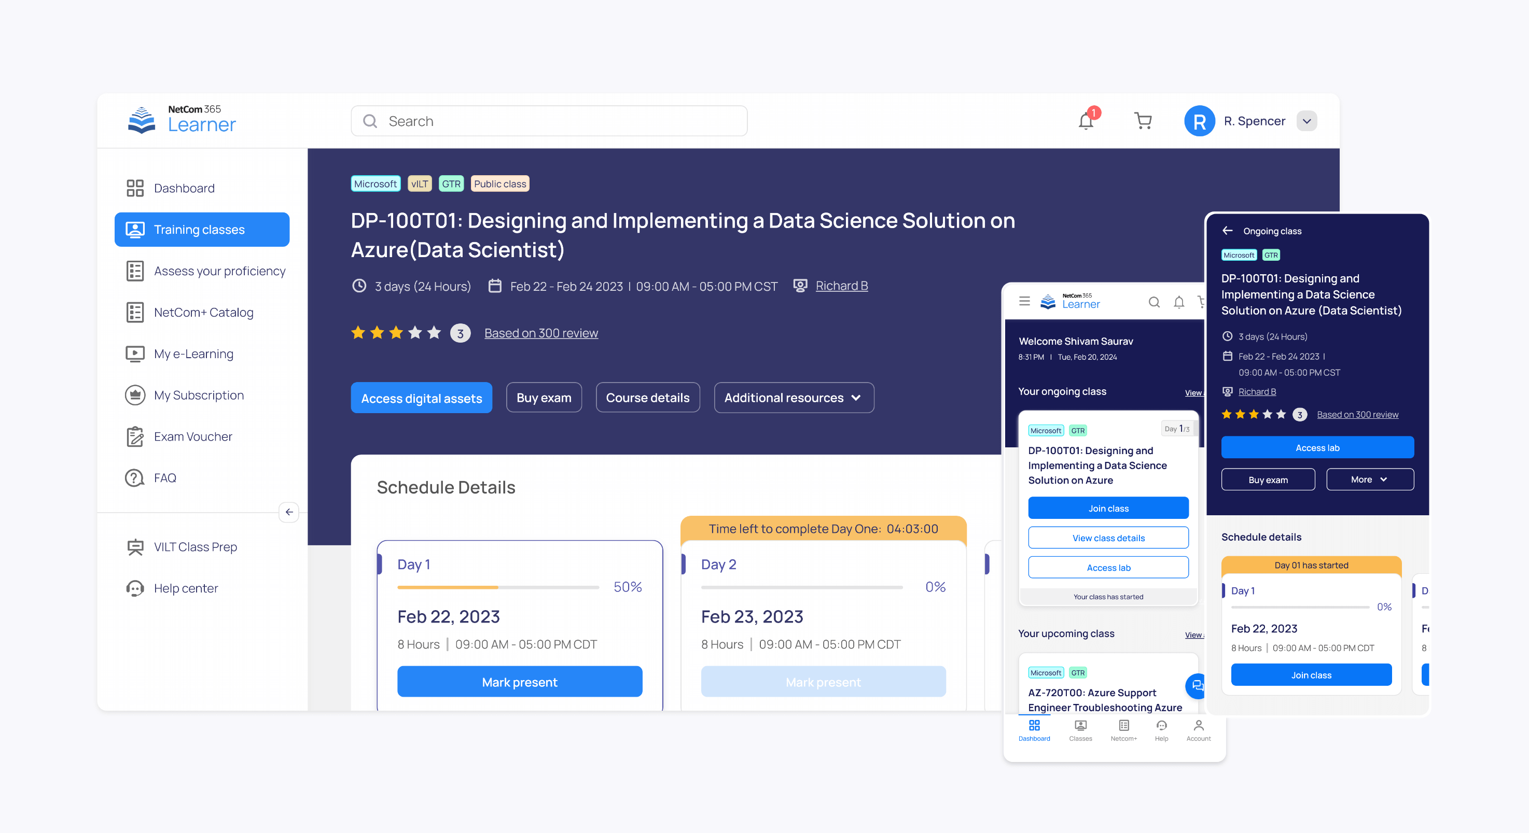The image size is (1529, 833).
Task: Tap the search icon in mobile dashboard header
Action: click(x=1154, y=302)
